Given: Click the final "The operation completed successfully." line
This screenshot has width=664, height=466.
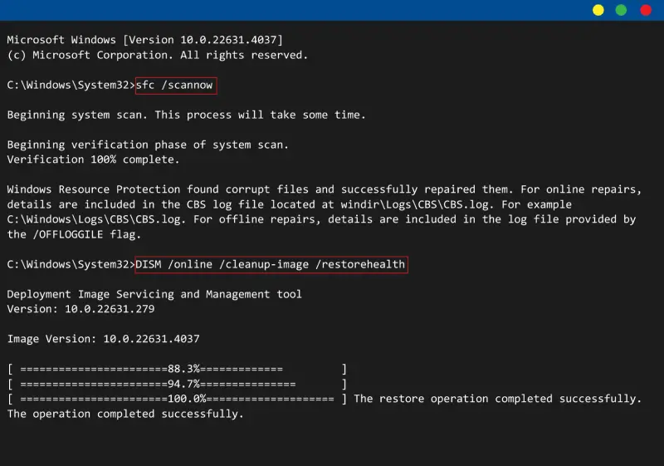Looking at the screenshot, I should pos(125,414).
